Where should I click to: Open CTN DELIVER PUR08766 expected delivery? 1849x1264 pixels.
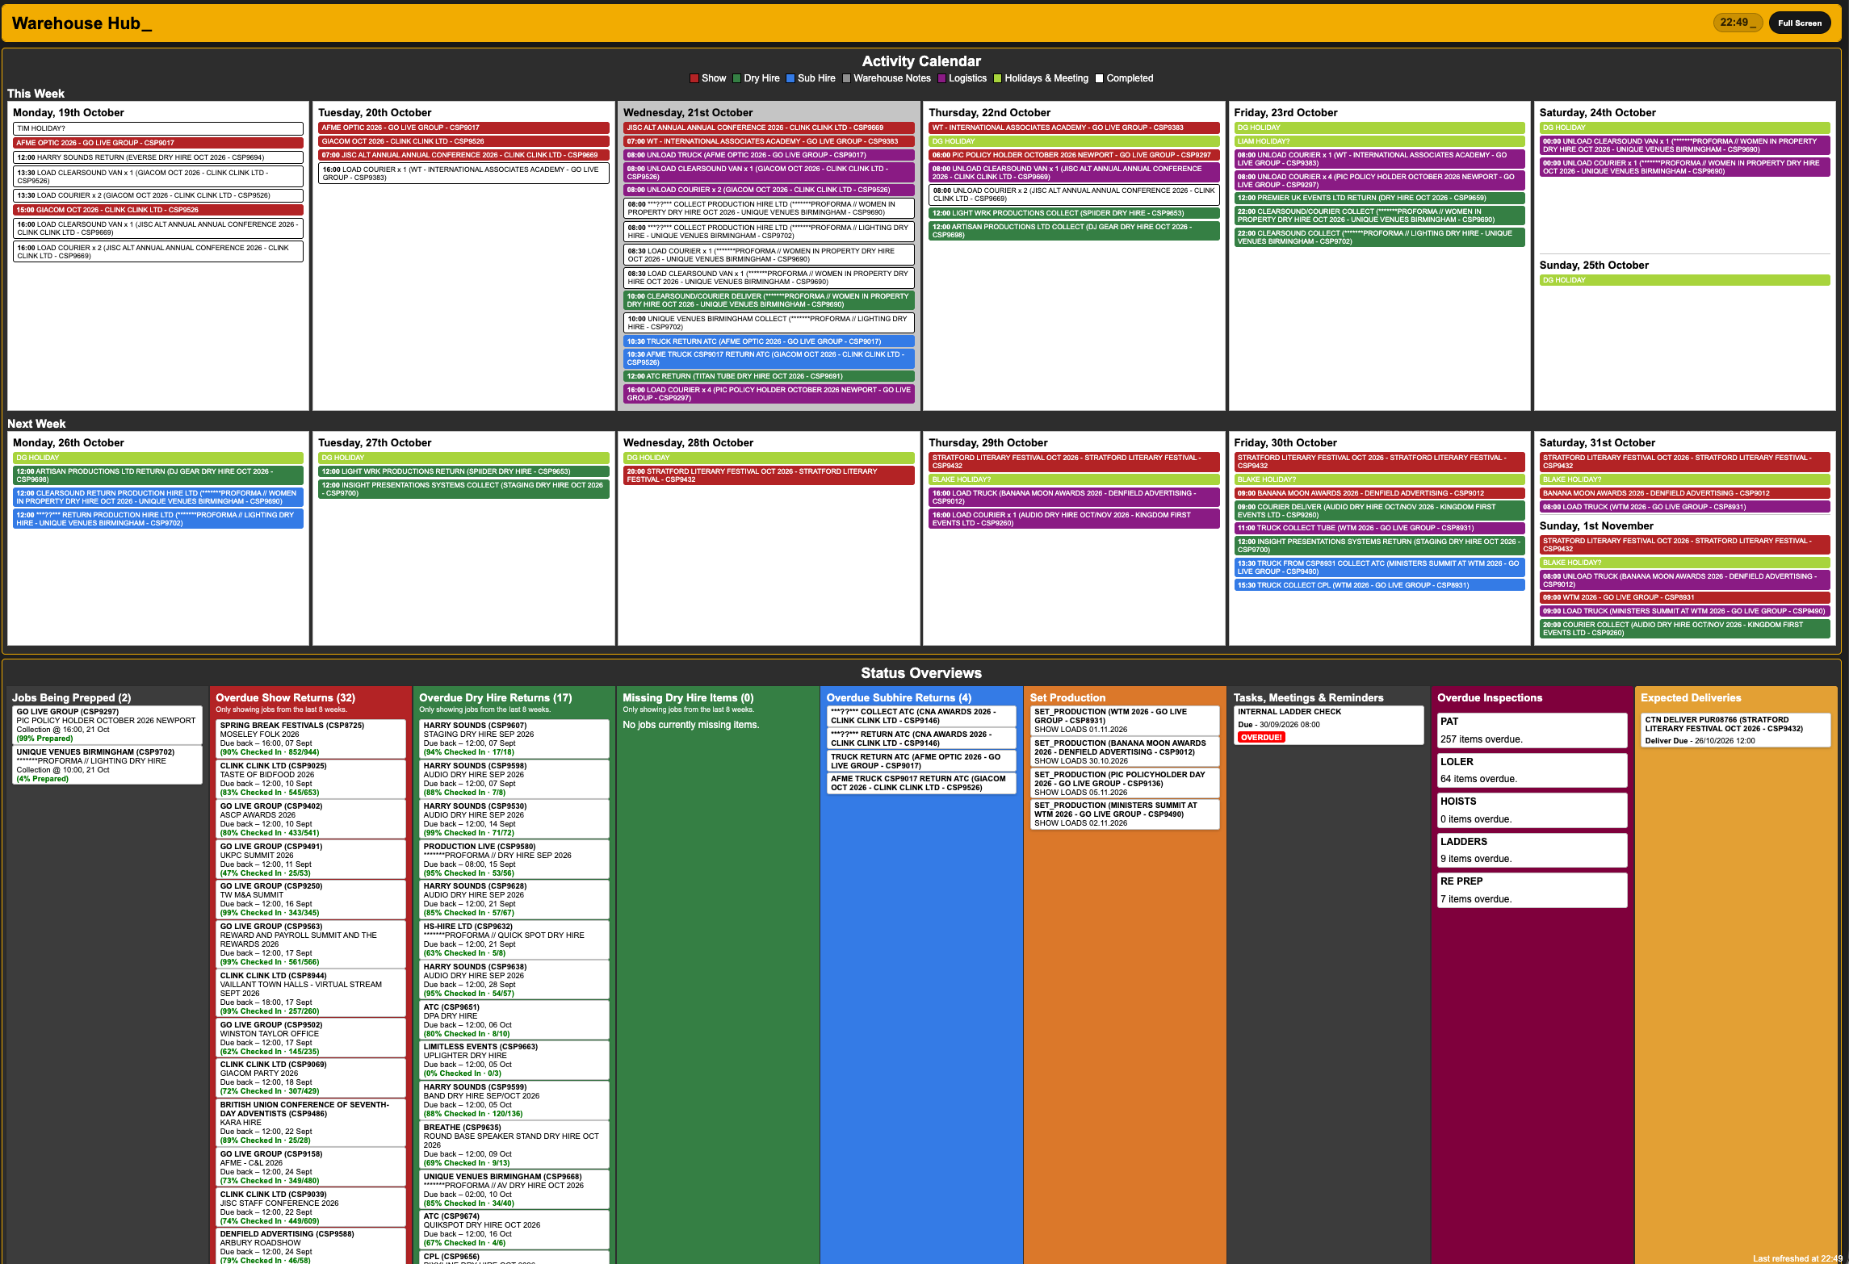pyautogui.click(x=1735, y=730)
